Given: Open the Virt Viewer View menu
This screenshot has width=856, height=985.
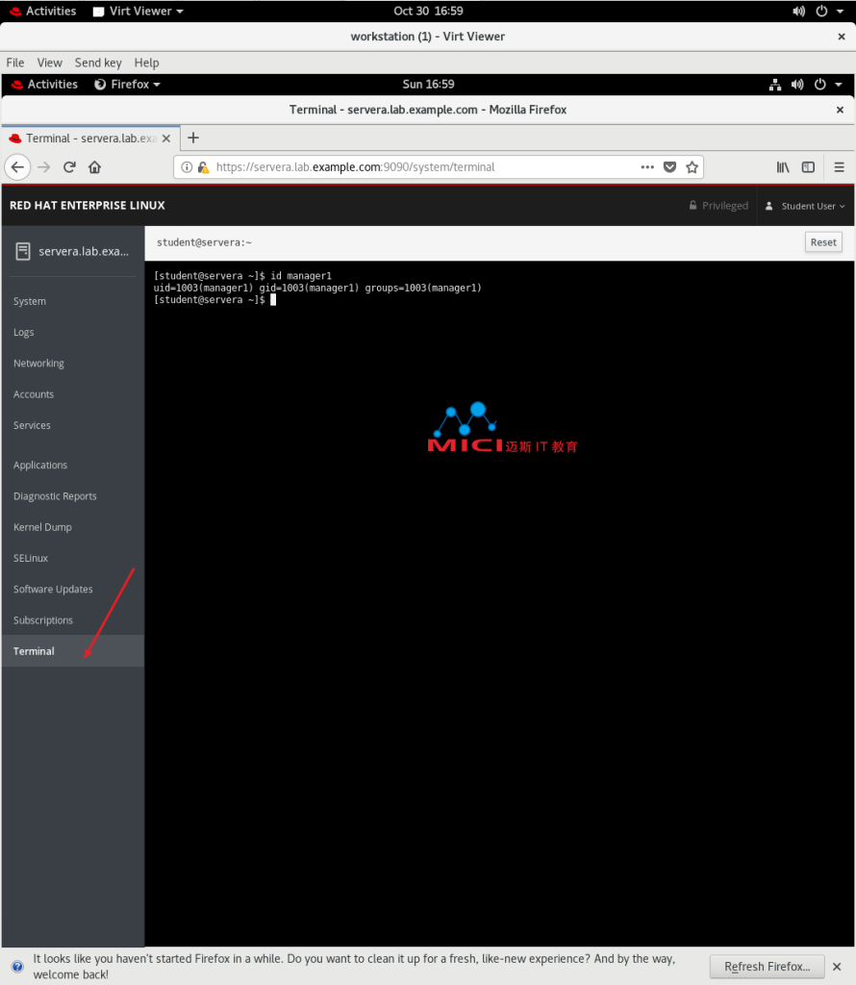Looking at the screenshot, I should [50, 63].
